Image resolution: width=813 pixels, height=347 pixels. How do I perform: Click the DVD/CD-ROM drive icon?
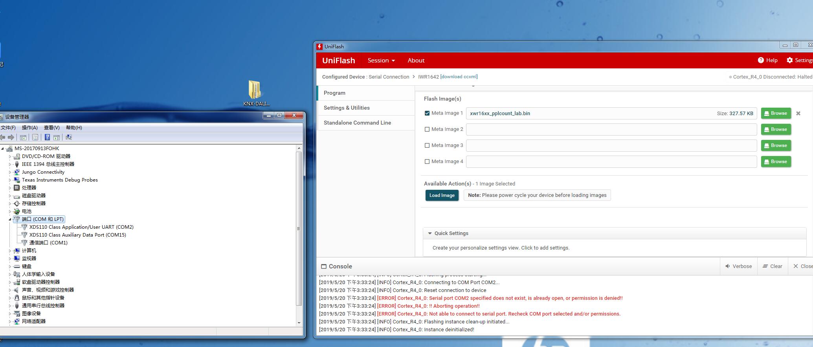click(17, 156)
